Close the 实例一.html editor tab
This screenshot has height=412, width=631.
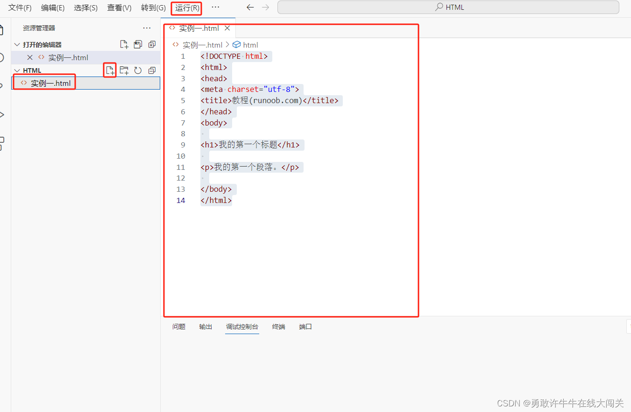click(227, 28)
